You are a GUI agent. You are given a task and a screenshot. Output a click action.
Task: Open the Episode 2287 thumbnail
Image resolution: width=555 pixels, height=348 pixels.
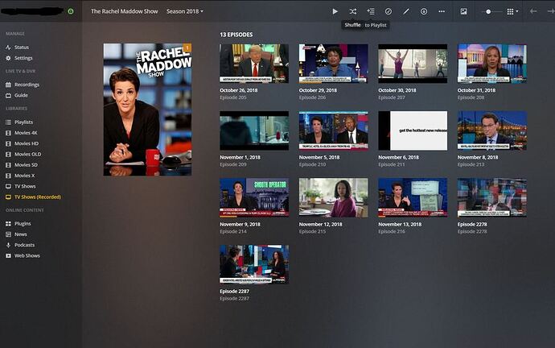254,264
